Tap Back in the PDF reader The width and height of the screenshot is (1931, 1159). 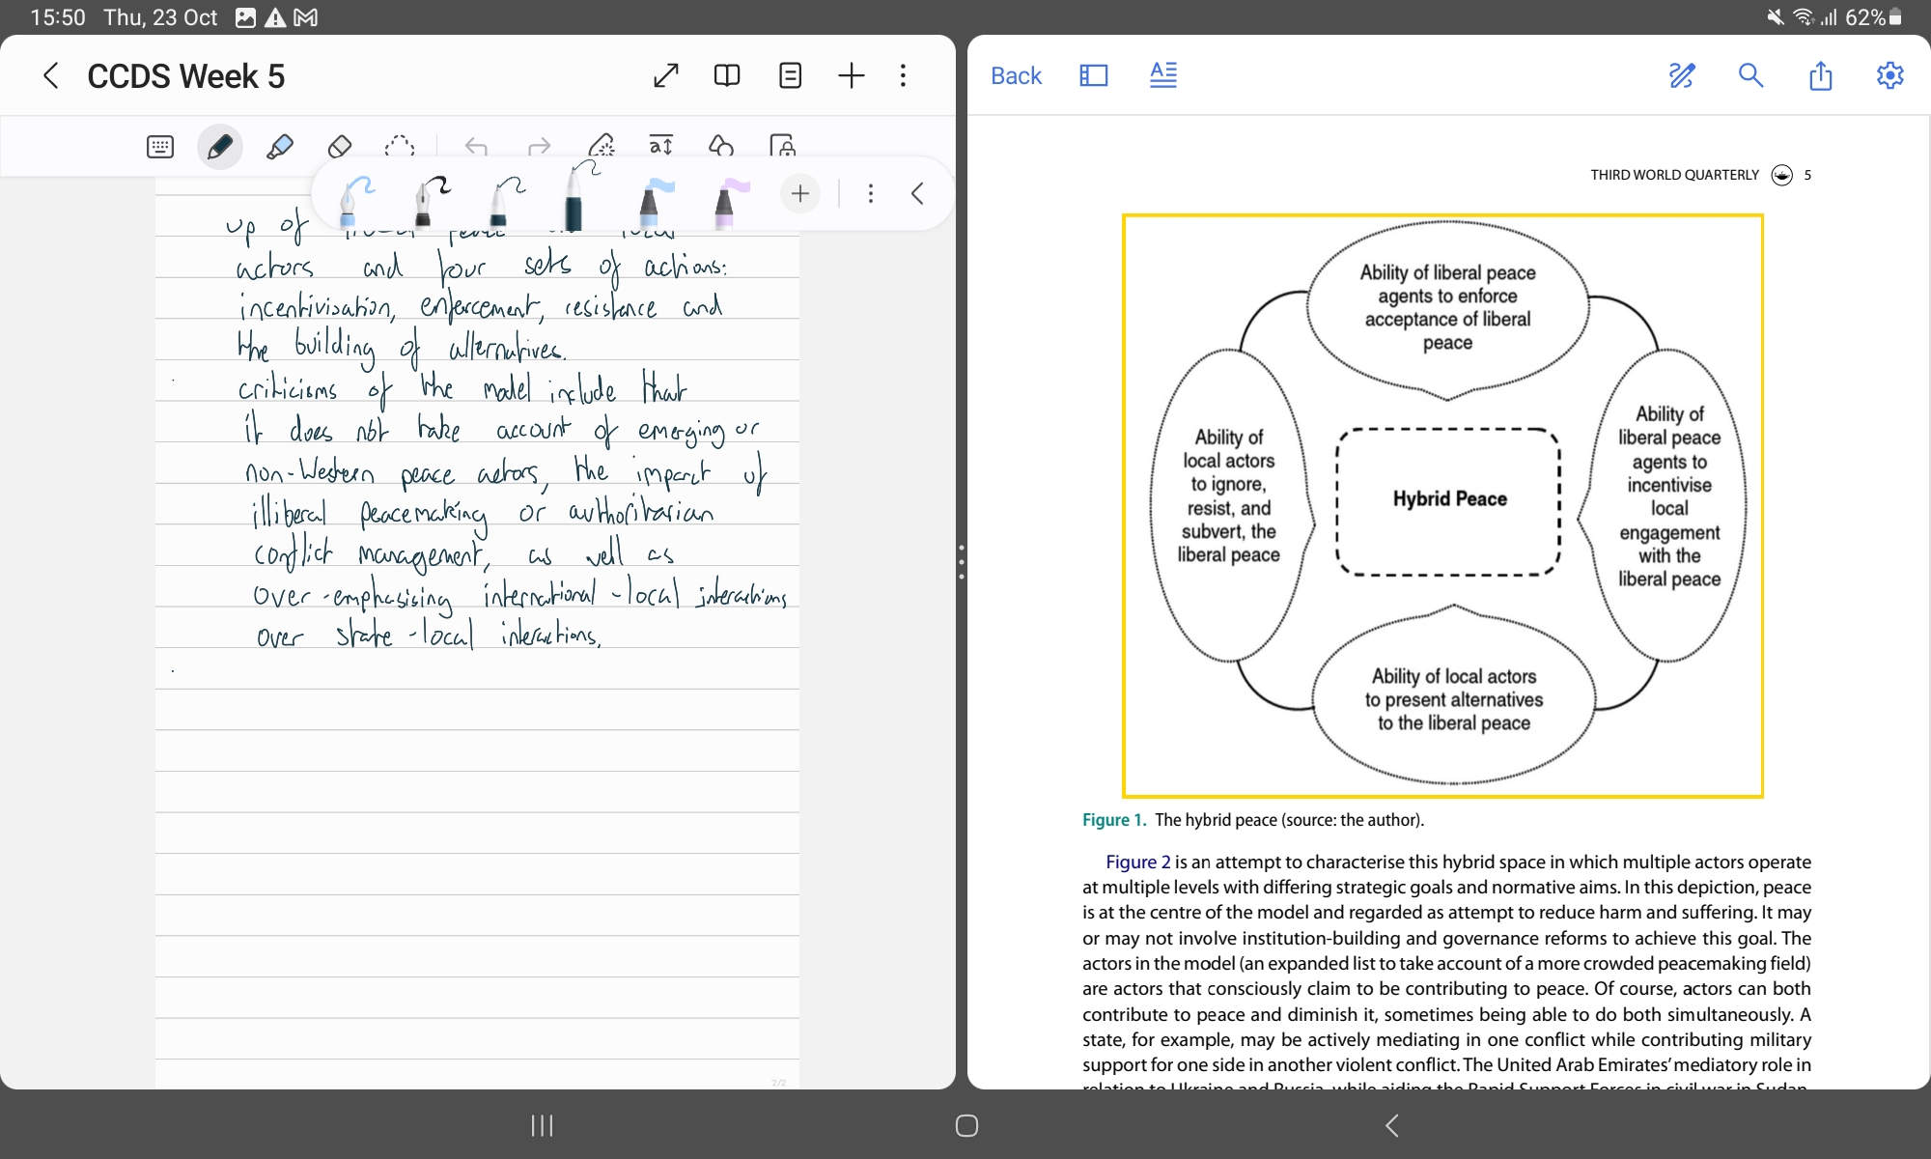click(x=1016, y=75)
